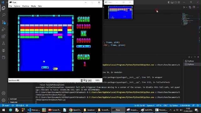The image size is (201, 113).
Task: Split the editor right
Action: (x=194, y=7)
